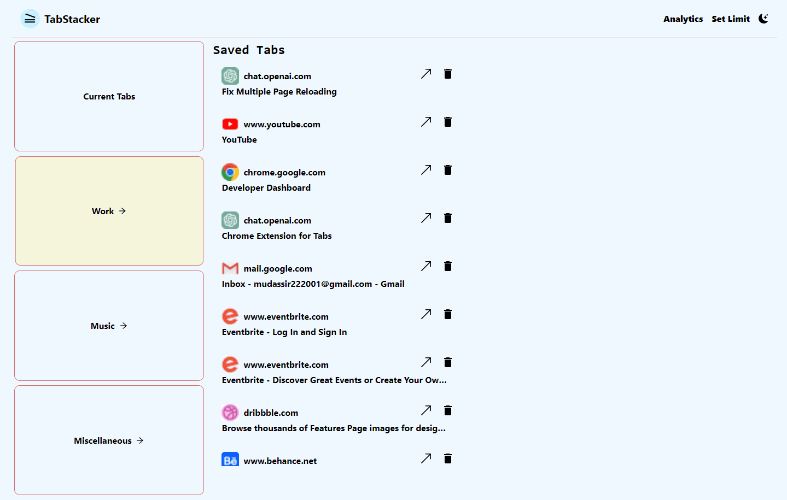Click the 'www.youtube.com' domain text
Screen dimensions: 787x500
pos(282,125)
